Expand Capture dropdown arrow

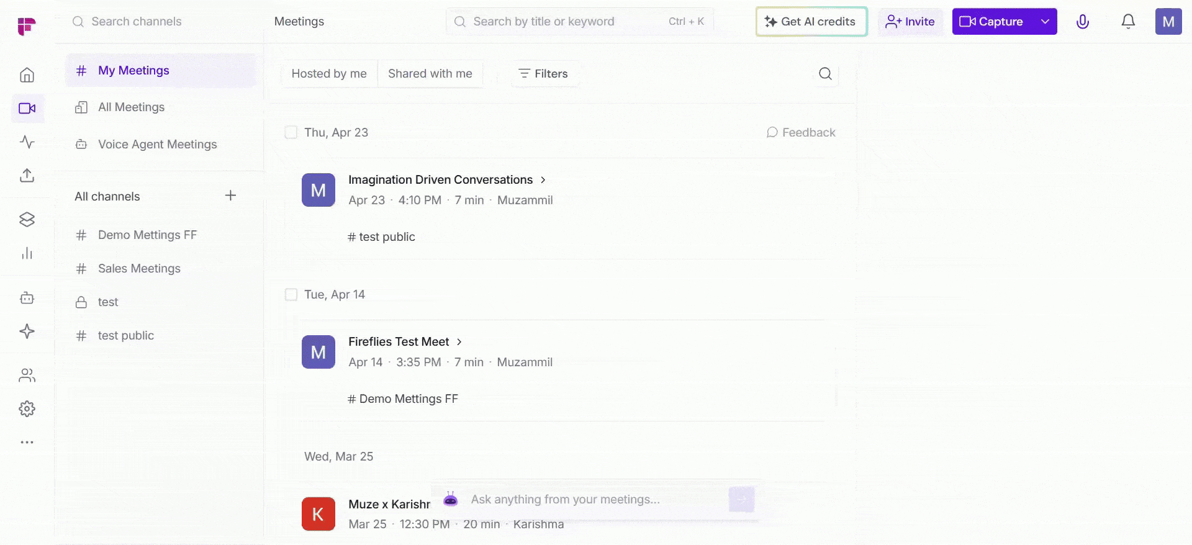click(1045, 22)
